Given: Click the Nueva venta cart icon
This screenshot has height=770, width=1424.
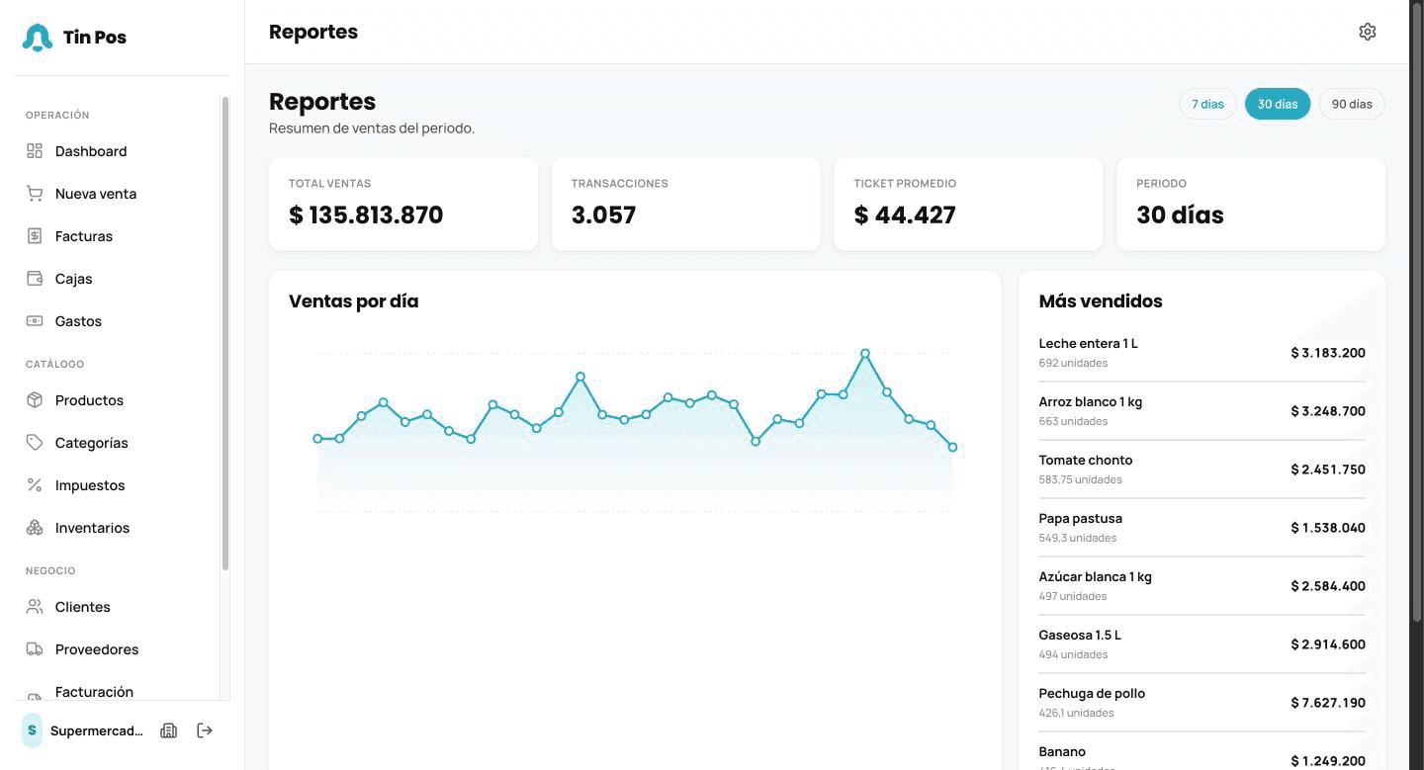Looking at the screenshot, I should point(35,194).
